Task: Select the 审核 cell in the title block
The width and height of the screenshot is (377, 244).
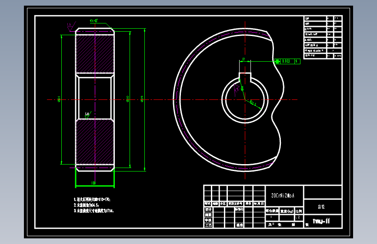Action: coord(208,220)
